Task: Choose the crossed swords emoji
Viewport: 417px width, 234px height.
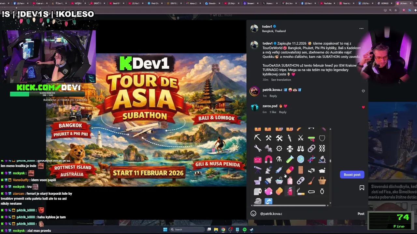Action: [301, 138]
